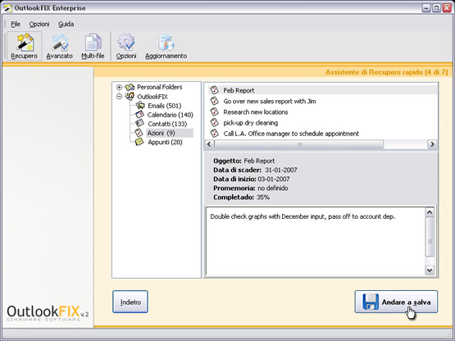Click the notes pane down scroll arrow

430,271
